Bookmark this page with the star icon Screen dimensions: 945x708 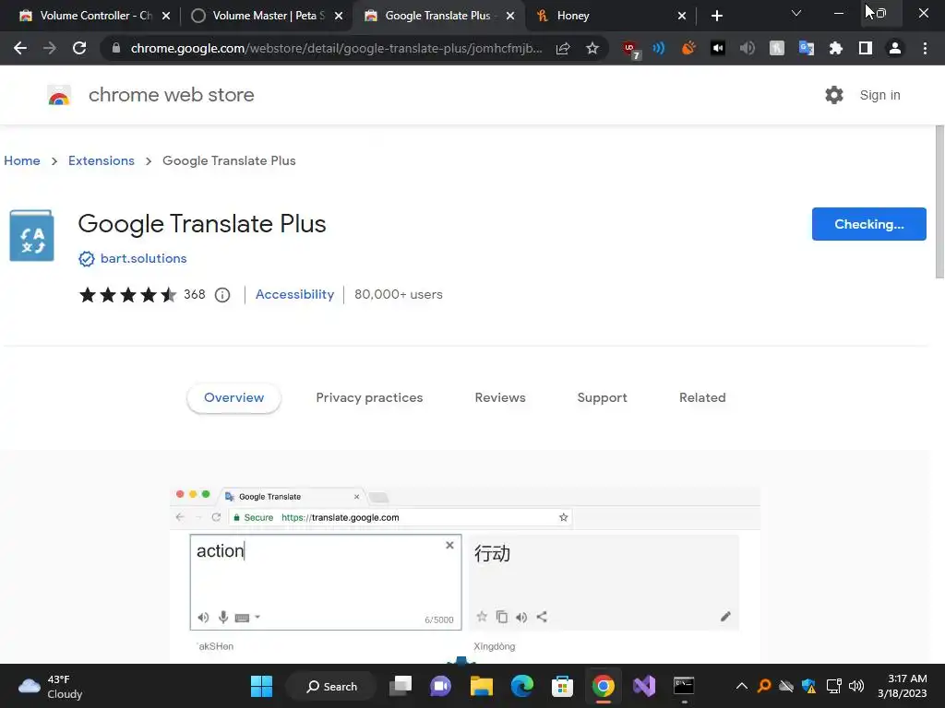[x=592, y=48]
